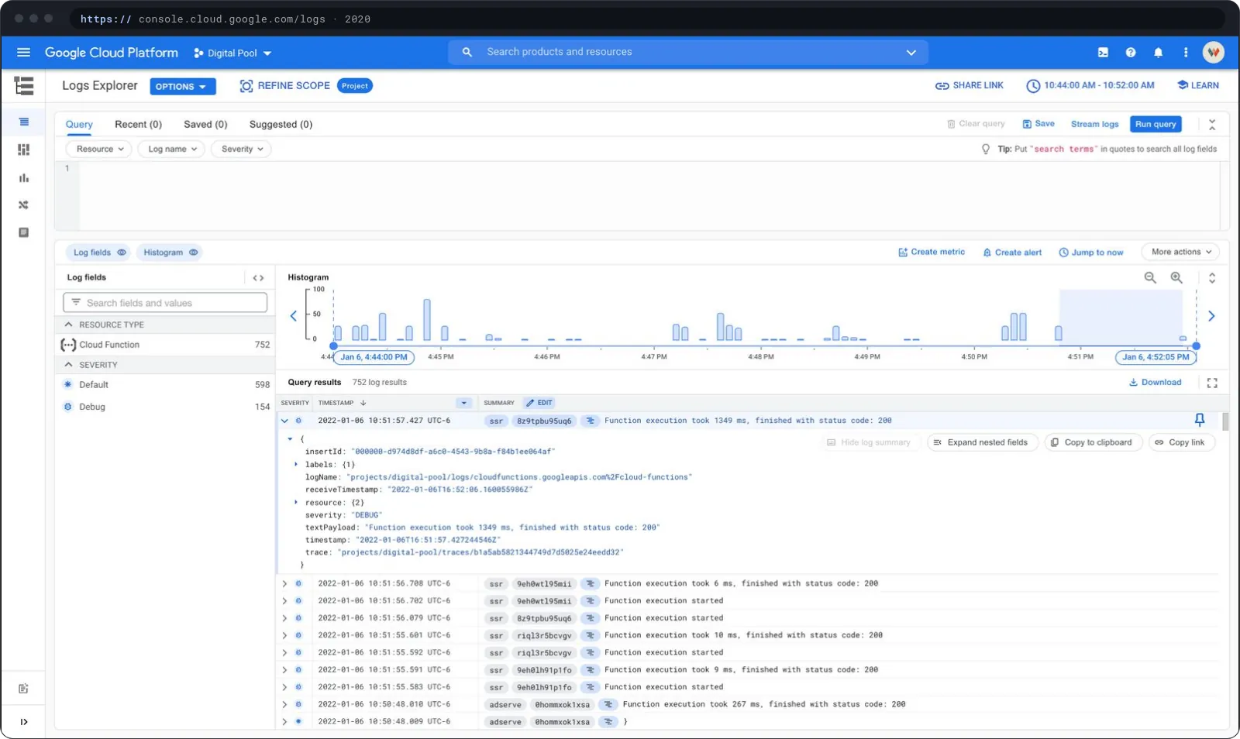Image resolution: width=1240 pixels, height=739 pixels.
Task: Click Stream logs
Action: 1094,124
